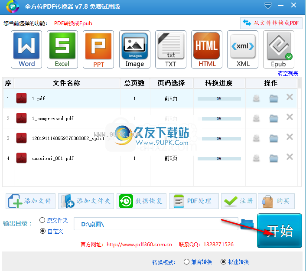Click the output path field D:\桌面\

156,224
